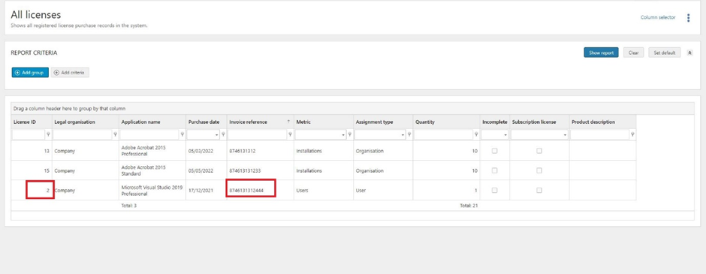Sort by Product description column header
706x274 pixels.
point(603,122)
